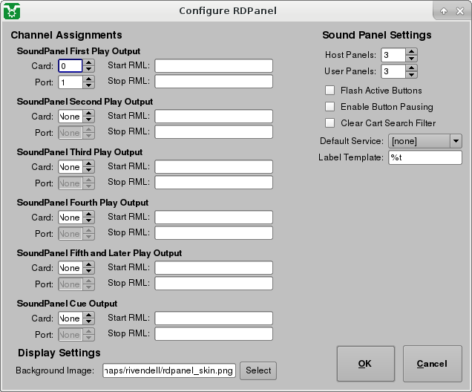Click Select to choose background image
Screen dimensions: 472x392
coord(258,370)
